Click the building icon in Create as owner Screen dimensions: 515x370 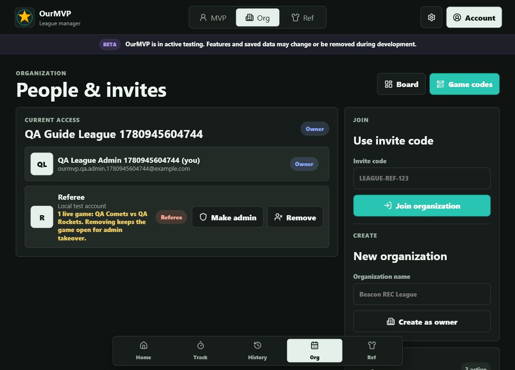[391, 322]
